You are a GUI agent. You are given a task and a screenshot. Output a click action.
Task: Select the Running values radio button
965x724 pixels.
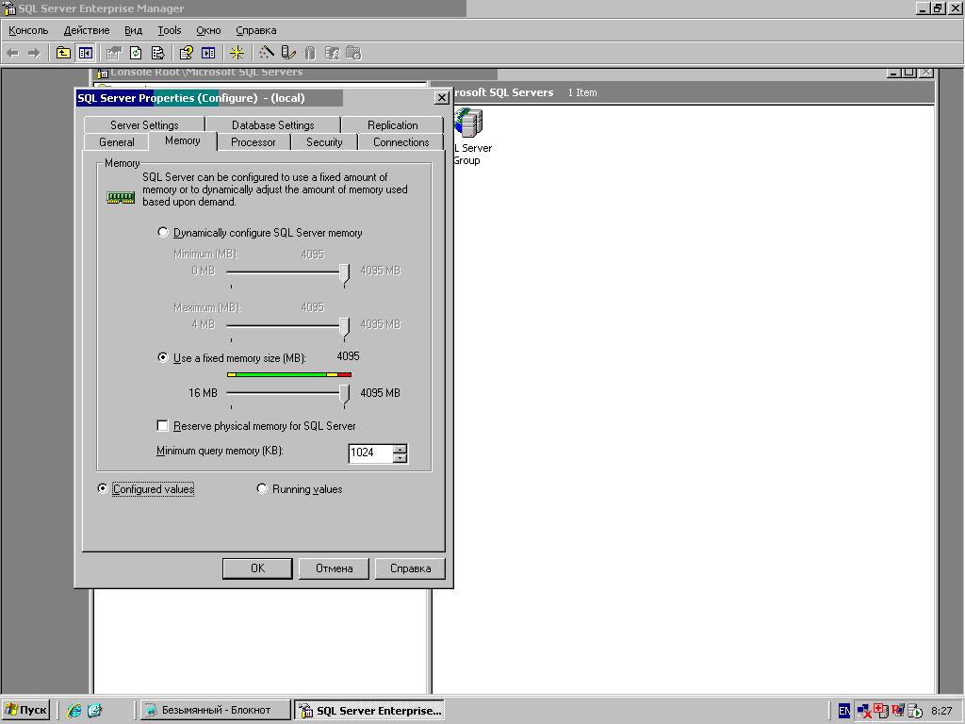coord(263,489)
